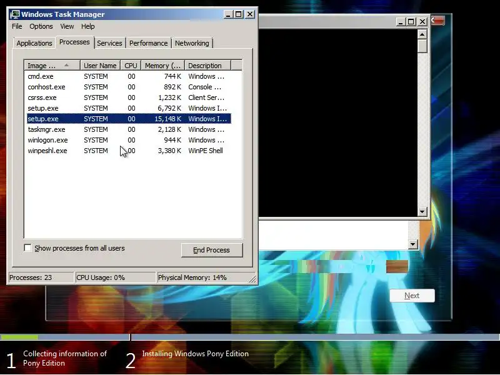Viewport: 500px width, 375px height.
Task: Select the conhost.exe process
Action: [x=129, y=87]
